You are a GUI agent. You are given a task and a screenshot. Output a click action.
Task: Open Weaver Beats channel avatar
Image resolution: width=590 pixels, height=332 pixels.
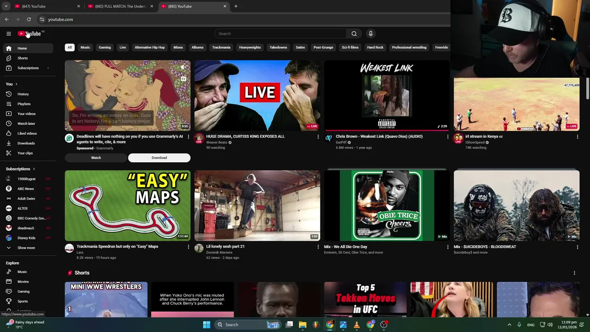coord(199,138)
